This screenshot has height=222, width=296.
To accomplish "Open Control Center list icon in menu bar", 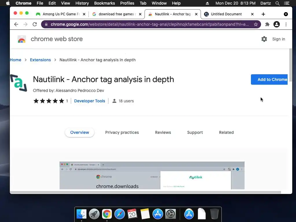I will (287, 3).
